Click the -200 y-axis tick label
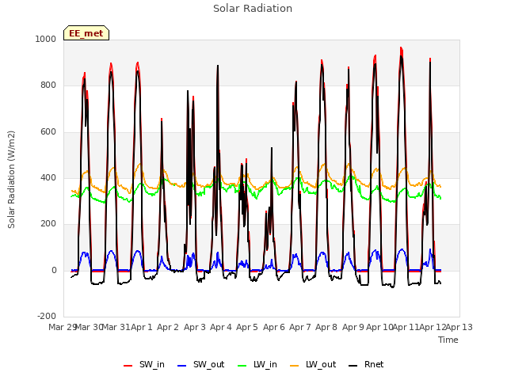Screen dimensions: 507x380 click(47, 316)
